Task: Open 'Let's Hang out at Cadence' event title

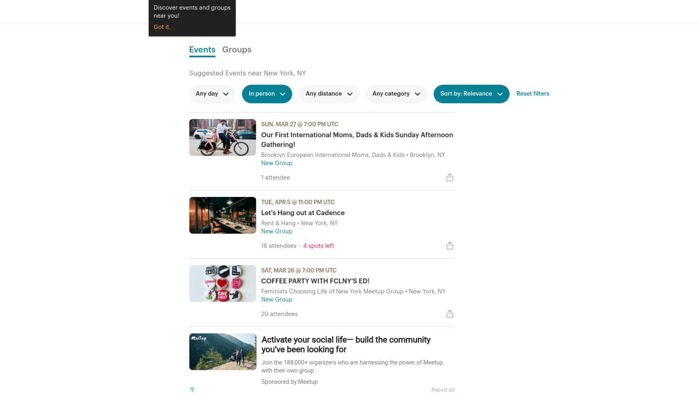Action: point(303,213)
